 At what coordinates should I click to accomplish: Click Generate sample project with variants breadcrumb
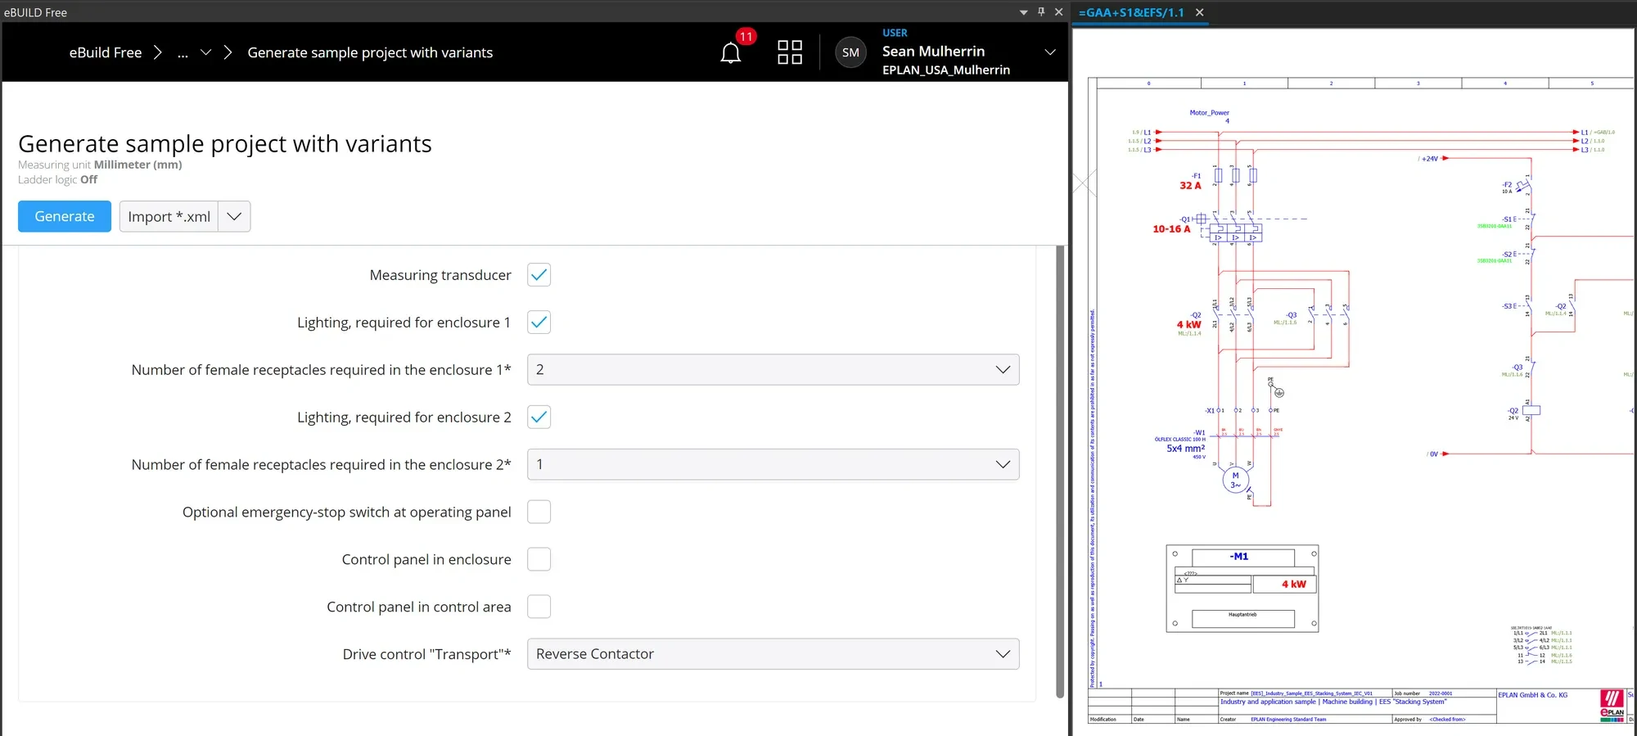(370, 52)
